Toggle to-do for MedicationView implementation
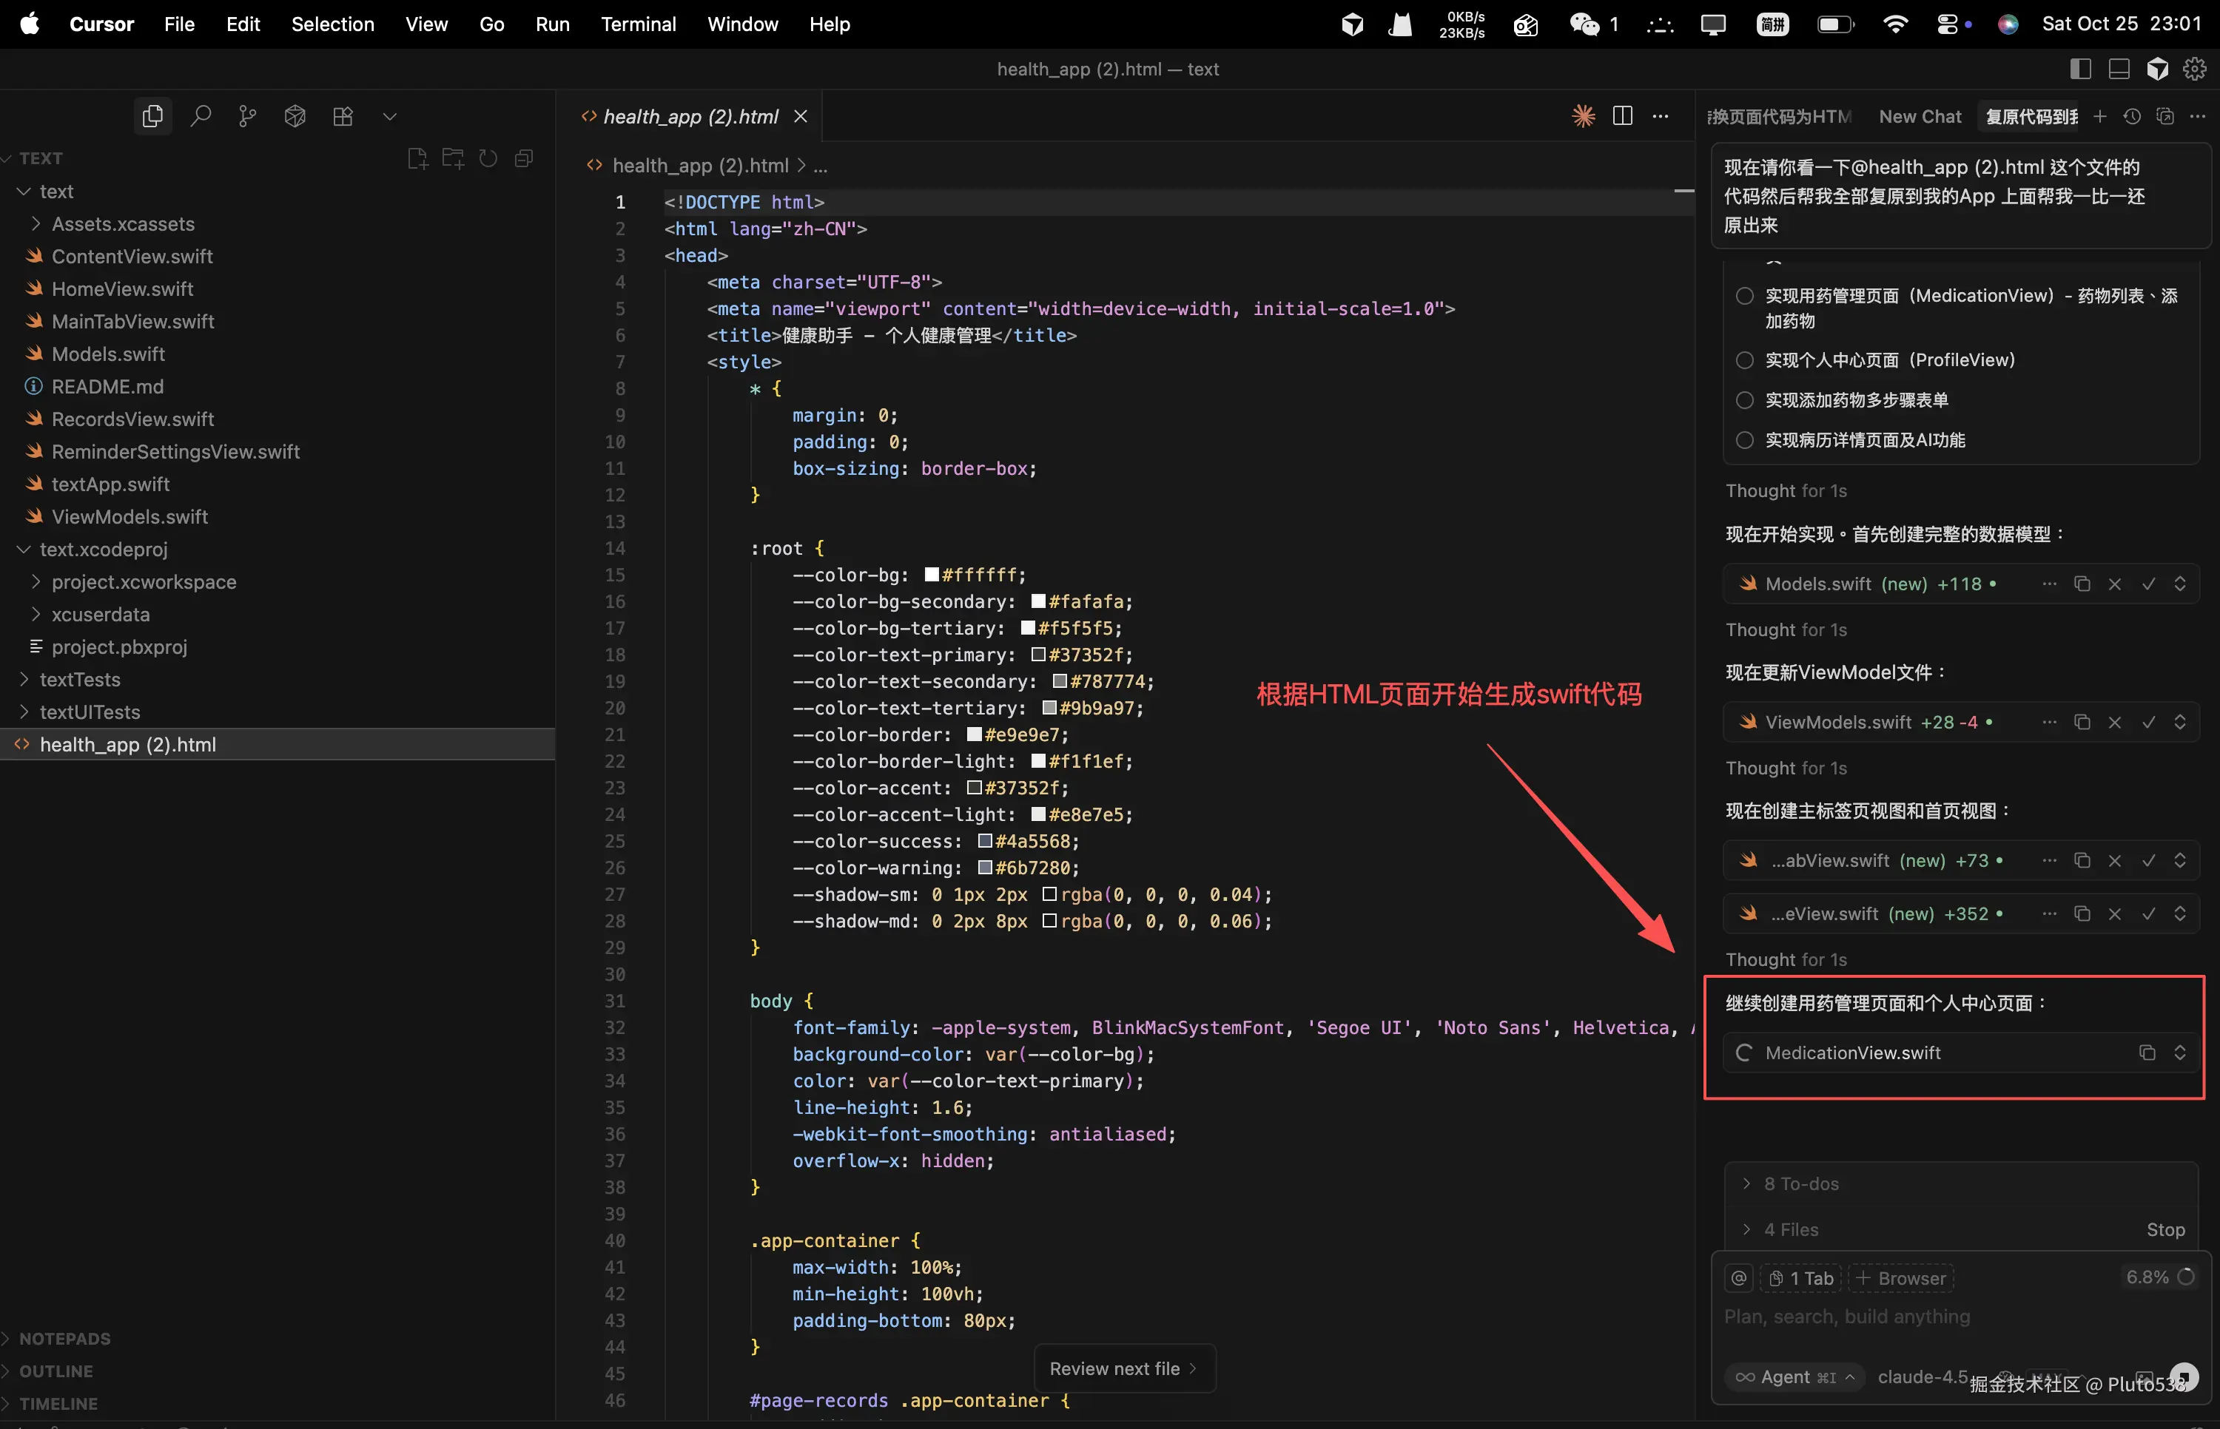 pyautogui.click(x=1745, y=296)
